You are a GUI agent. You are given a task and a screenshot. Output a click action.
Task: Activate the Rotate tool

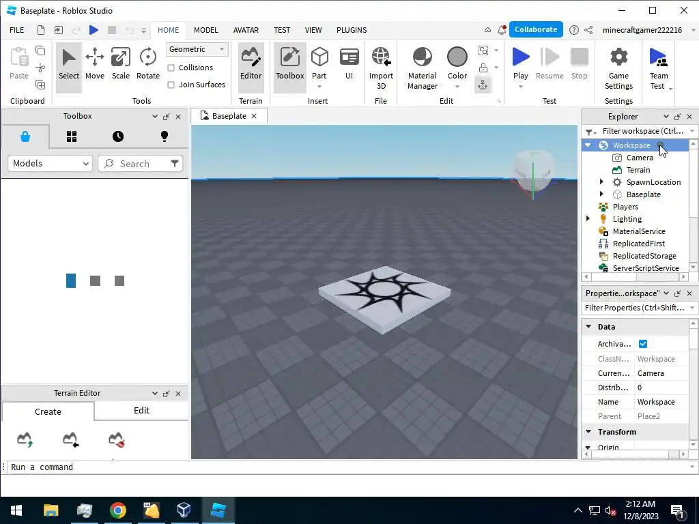click(148, 65)
